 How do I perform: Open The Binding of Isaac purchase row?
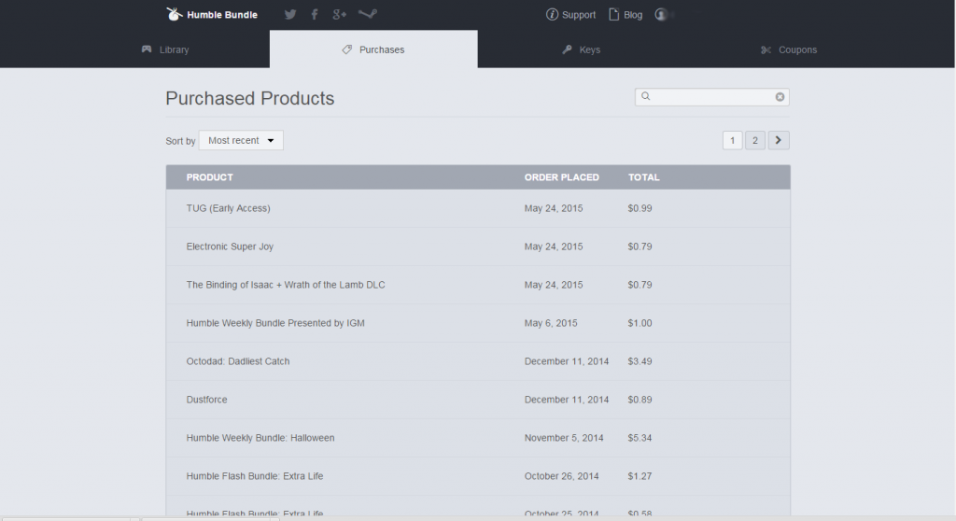(478, 285)
